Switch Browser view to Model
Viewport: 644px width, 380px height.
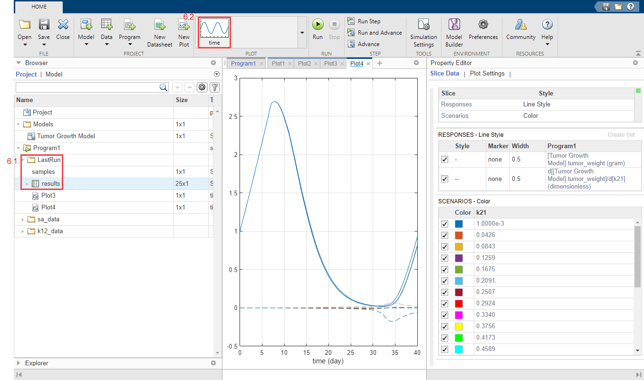click(54, 74)
